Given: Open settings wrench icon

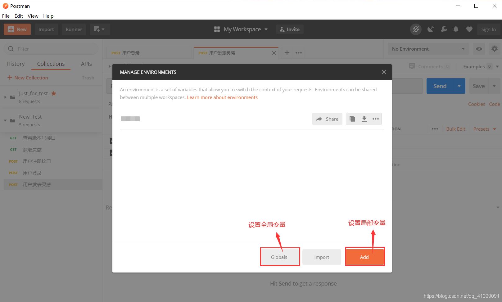Looking at the screenshot, I should point(444,29).
